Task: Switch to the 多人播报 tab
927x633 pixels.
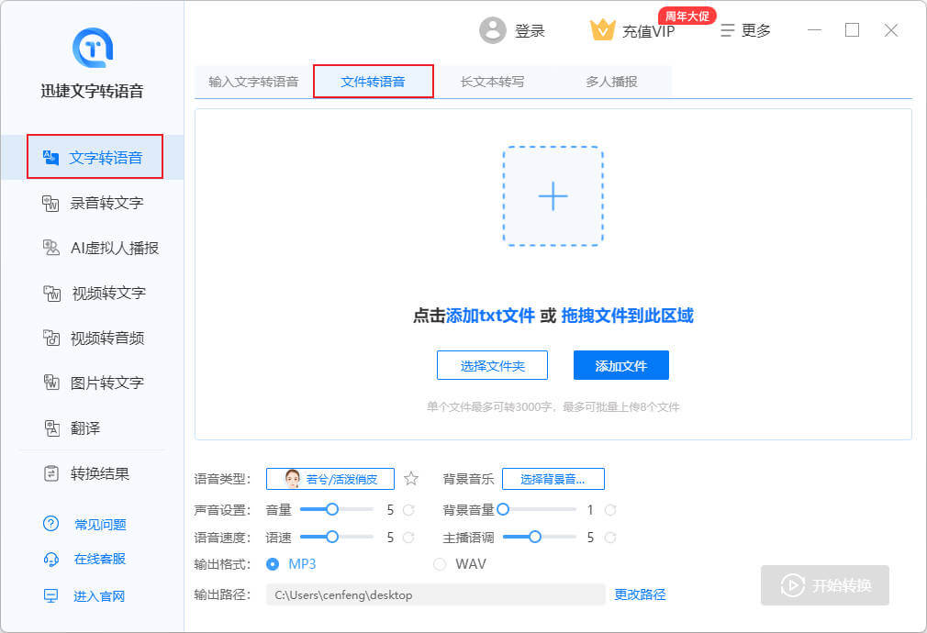Action: tap(611, 82)
